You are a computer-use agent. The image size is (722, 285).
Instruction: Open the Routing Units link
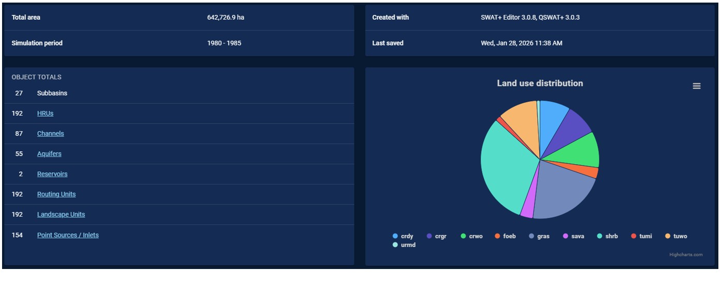coord(56,194)
